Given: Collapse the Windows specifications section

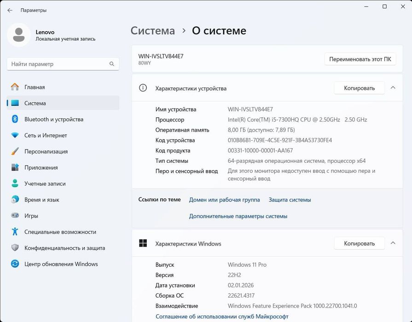Looking at the screenshot, I should 393,243.
